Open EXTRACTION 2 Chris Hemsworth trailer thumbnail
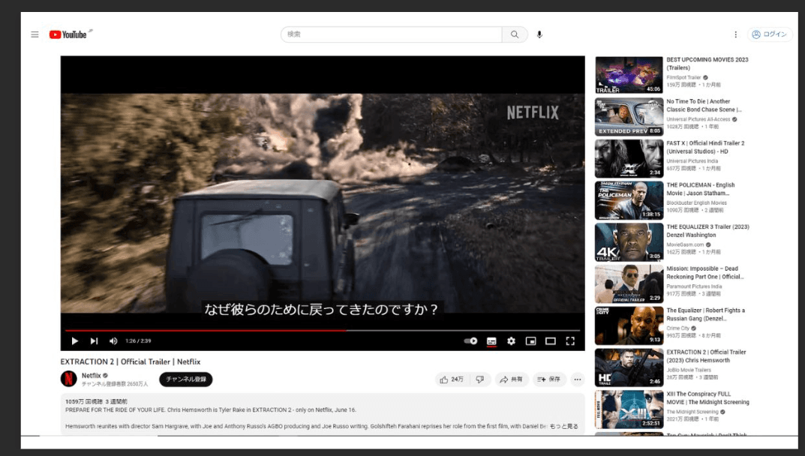Image resolution: width=805 pixels, height=456 pixels. click(x=629, y=367)
